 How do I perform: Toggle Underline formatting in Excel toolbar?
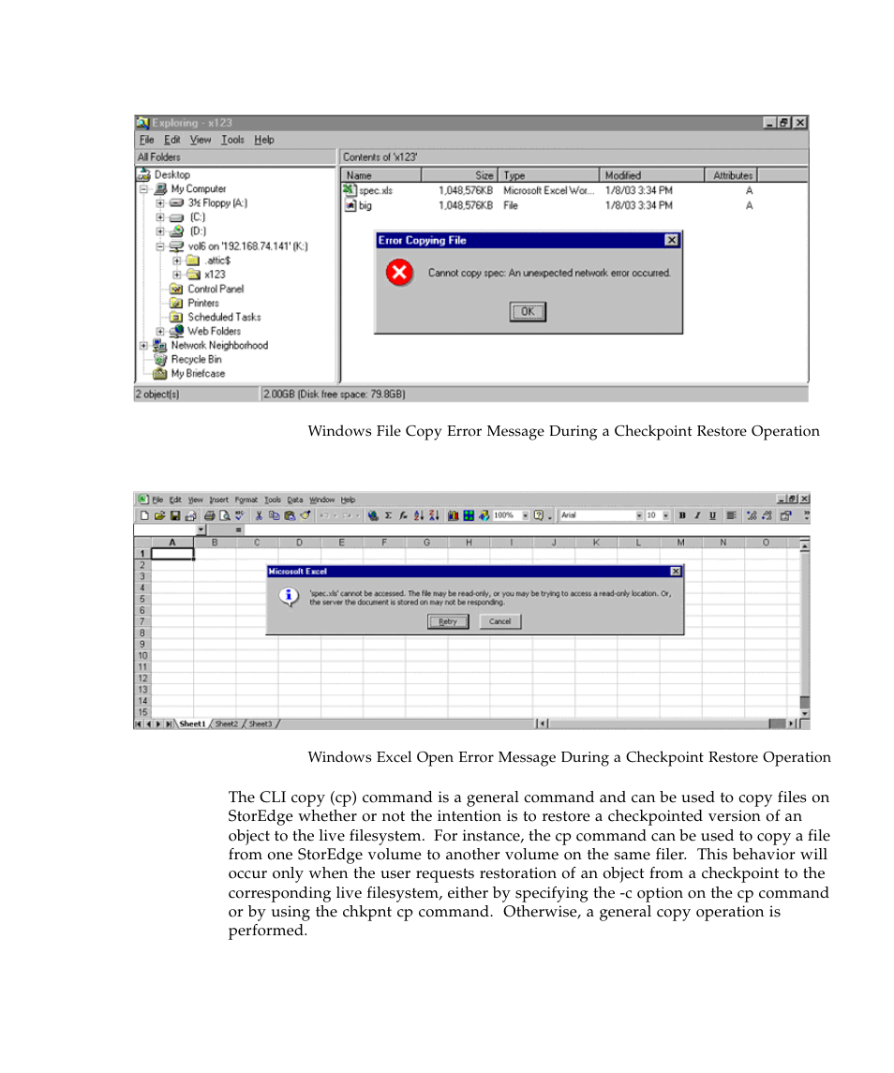tap(712, 516)
